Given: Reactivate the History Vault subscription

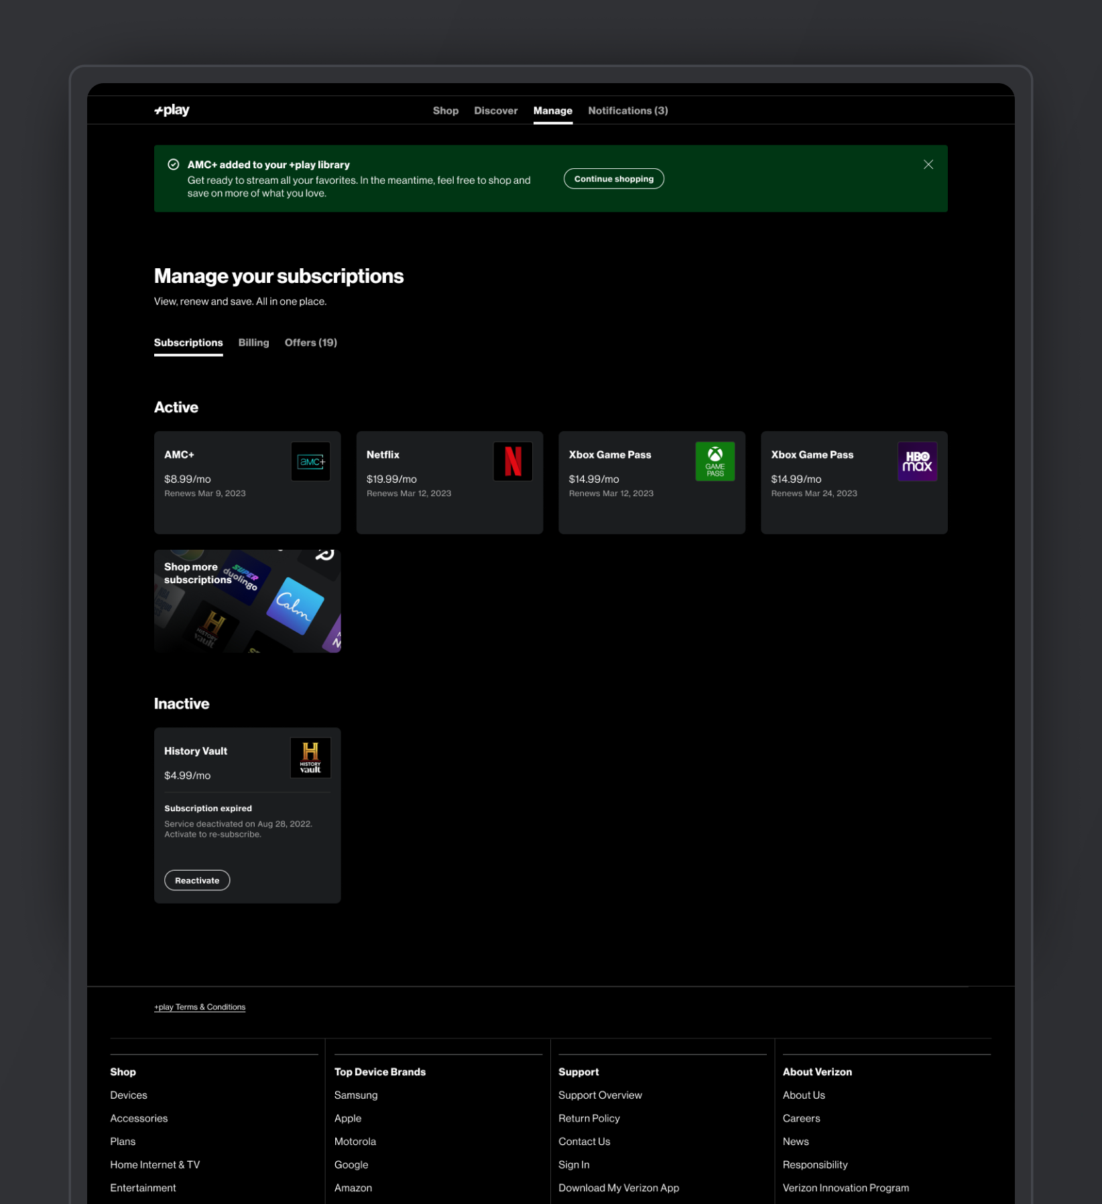Looking at the screenshot, I should pyautogui.click(x=197, y=880).
